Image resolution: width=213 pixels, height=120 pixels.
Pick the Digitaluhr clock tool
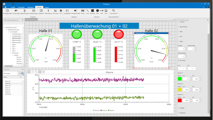tap(41, 12)
